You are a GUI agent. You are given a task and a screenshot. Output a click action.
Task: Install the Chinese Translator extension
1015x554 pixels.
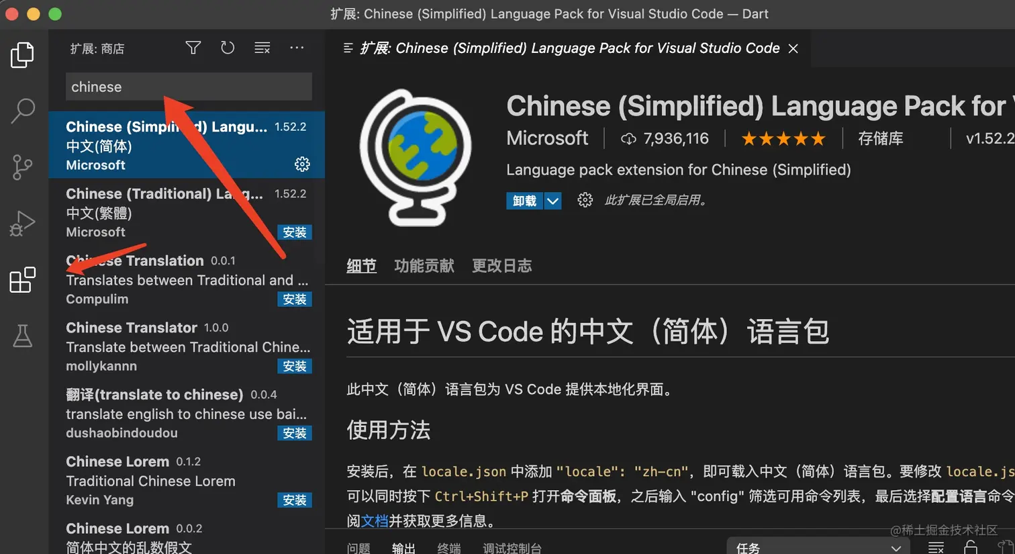pos(295,367)
